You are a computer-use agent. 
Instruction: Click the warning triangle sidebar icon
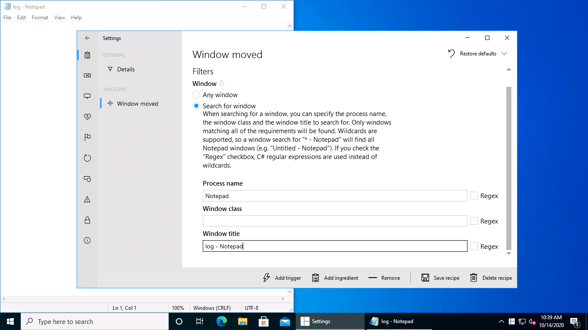(87, 199)
